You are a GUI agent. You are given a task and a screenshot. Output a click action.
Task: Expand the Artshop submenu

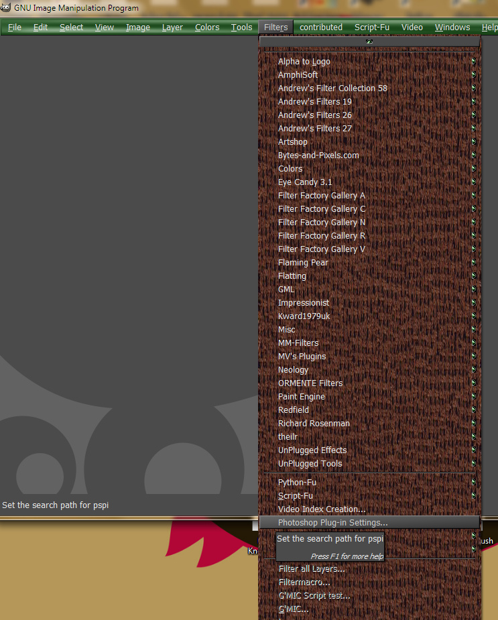pos(369,142)
